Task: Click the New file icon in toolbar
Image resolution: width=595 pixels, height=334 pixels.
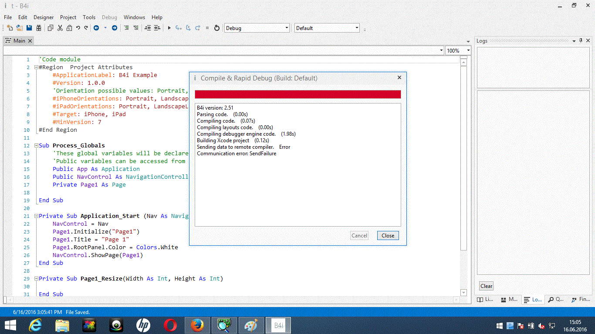Action: [x=10, y=28]
